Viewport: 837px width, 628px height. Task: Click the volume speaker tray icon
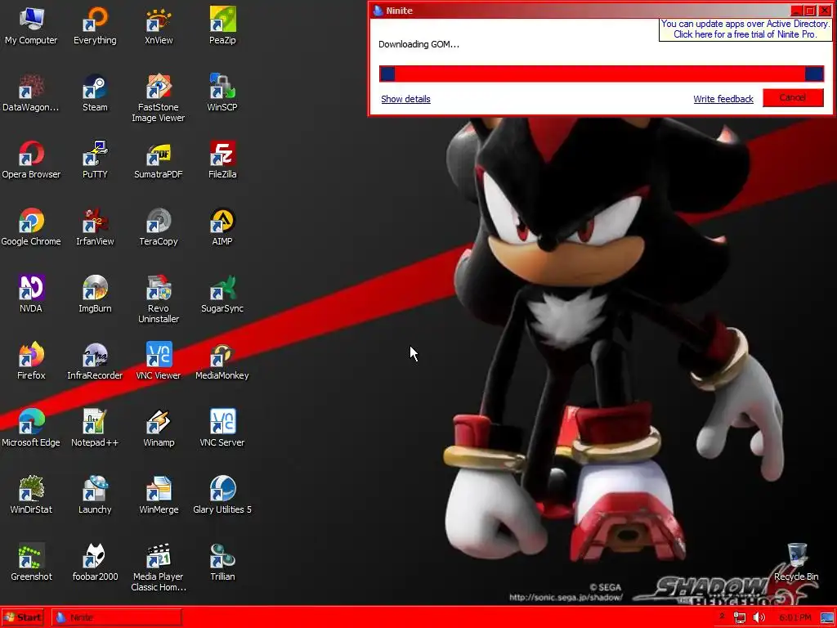(759, 617)
